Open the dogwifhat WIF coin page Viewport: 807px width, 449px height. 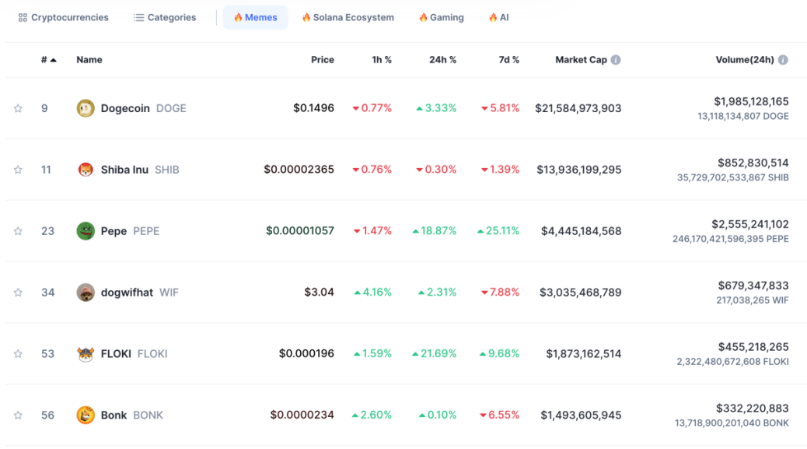[139, 292]
